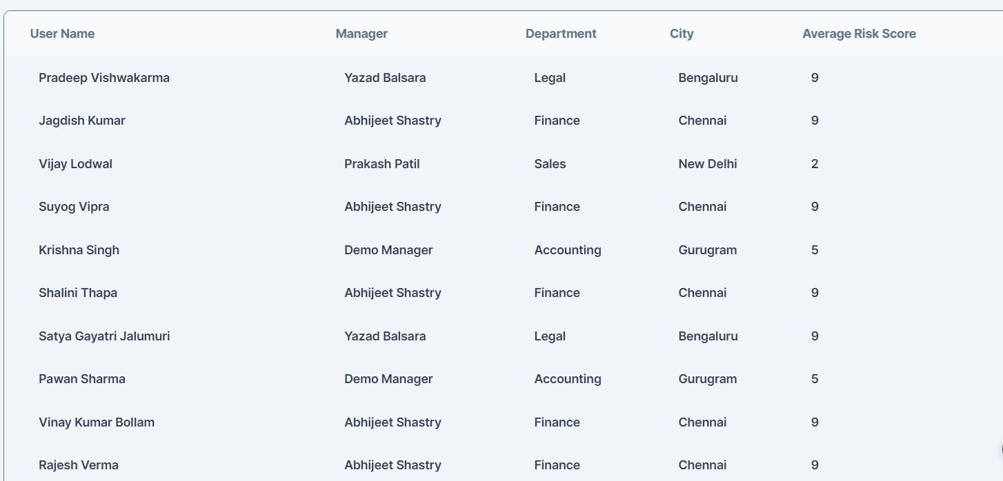The height and width of the screenshot is (481, 1003).
Task: Click the Manager column header
Action: [361, 34]
